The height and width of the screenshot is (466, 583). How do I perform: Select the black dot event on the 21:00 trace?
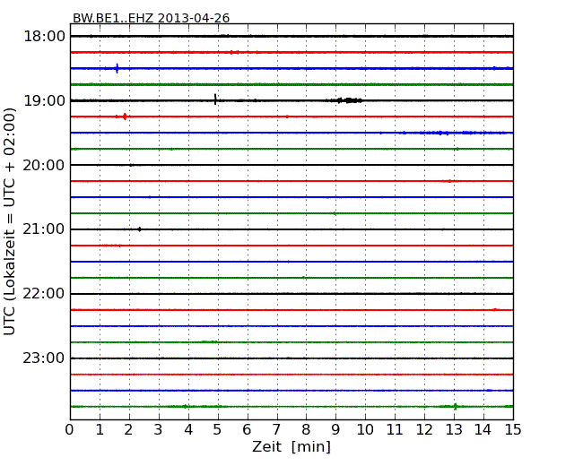click(x=139, y=229)
